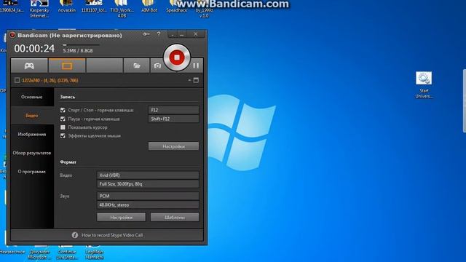The image size is (466, 262).
Task: Select AIM Bot desktop folder
Action: click(x=149, y=7)
